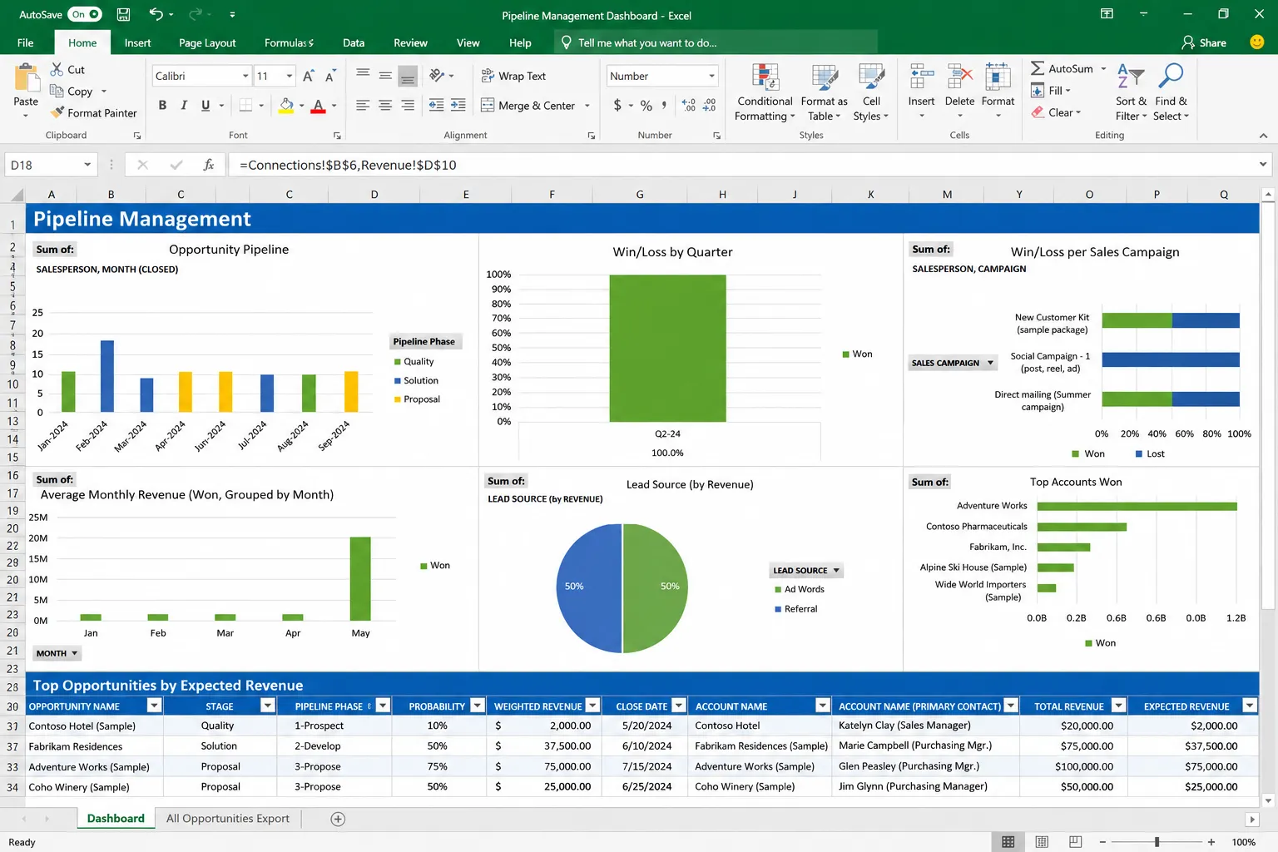This screenshot has width=1278, height=852.
Task: Switch to the Formulas tab
Action: tap(289, 42)
